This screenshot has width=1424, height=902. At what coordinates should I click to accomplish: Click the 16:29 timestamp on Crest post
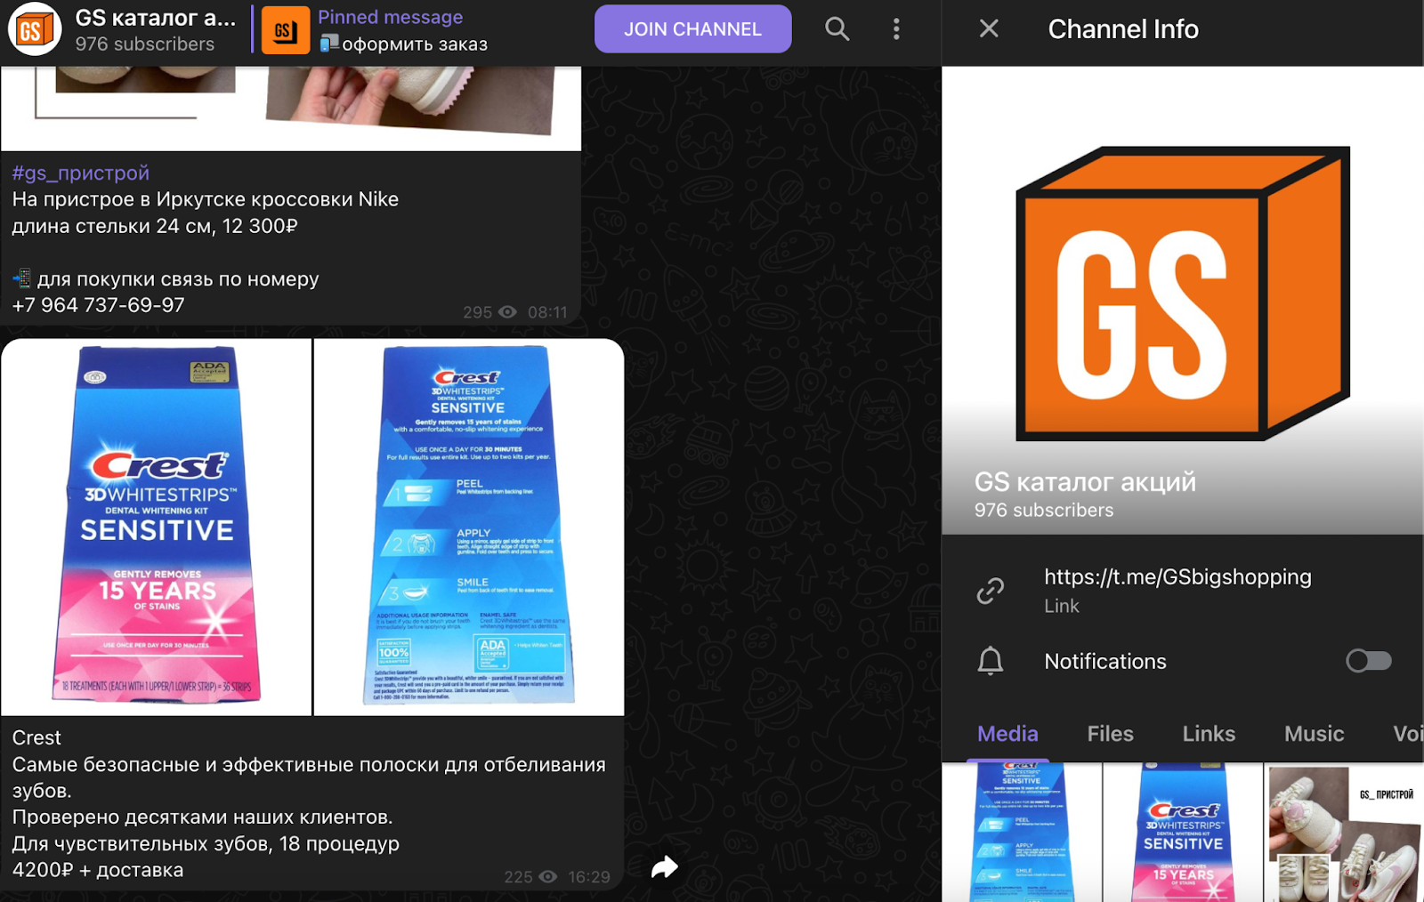pos(589,877)
